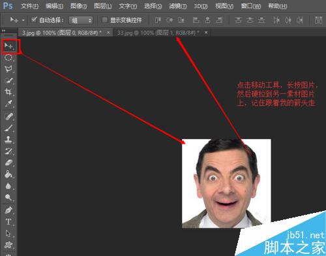Toggle the 显示变换控件 checkbox
Viewport: 326px width, 256px height.
pyautogui.click(x=105, y=20)
